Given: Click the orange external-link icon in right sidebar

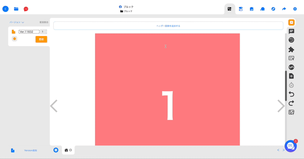Looking at the screenshot, I should click(292, 22).
